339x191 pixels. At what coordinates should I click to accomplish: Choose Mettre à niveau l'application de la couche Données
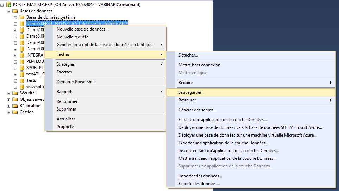click(251, 158)
